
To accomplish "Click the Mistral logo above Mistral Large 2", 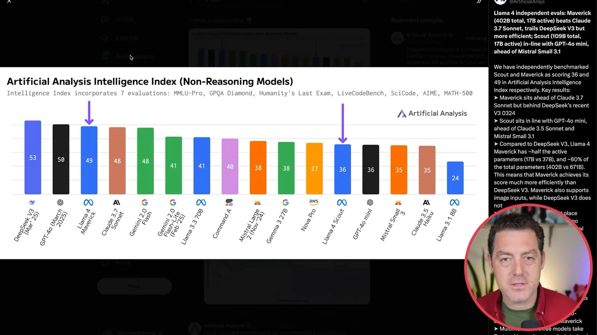I will click(257, 202).
